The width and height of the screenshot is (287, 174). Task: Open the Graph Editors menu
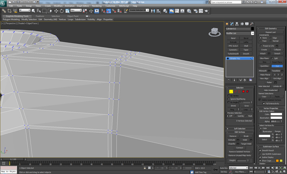tap(83, 6)
